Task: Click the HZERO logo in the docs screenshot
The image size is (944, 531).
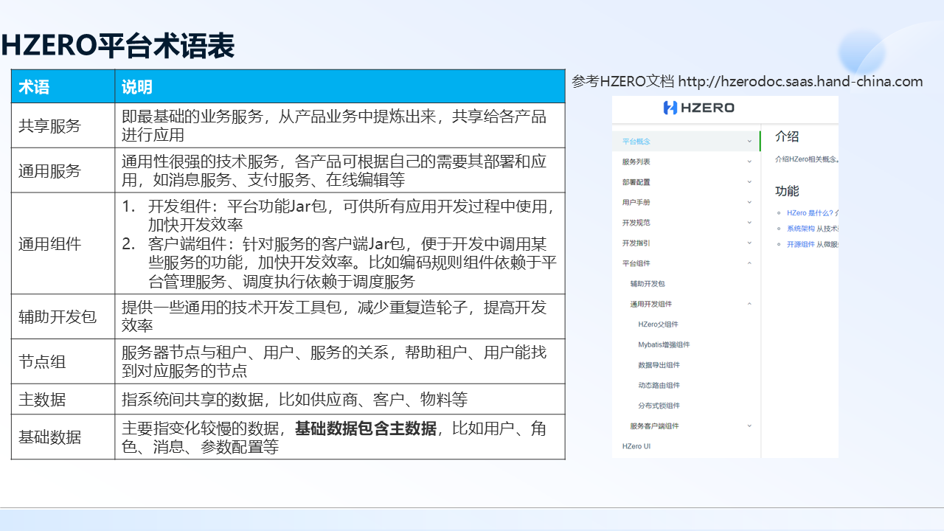Action: [699, 108]
